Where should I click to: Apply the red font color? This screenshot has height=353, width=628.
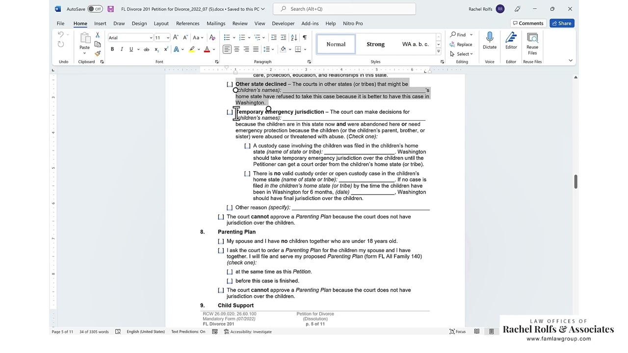(x=207, y=50)
